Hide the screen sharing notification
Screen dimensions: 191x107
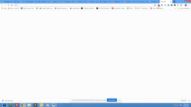(119, 100)
